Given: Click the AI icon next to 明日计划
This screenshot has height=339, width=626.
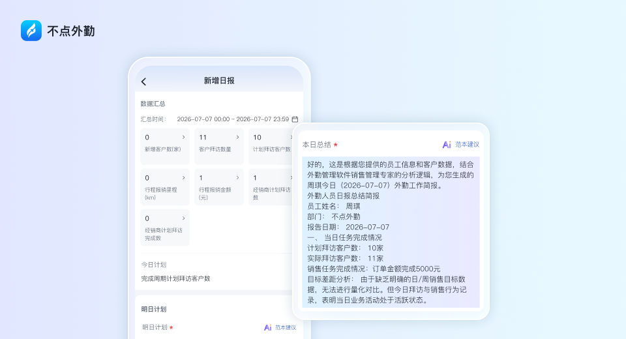Looking at the screenshot, I should (268, 327).
